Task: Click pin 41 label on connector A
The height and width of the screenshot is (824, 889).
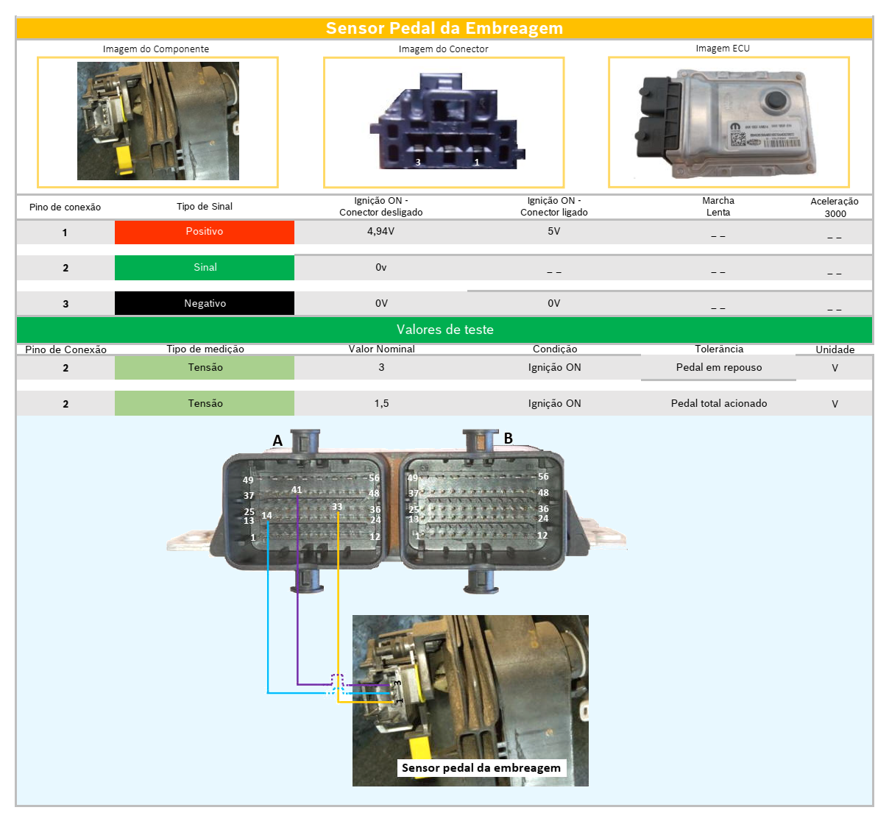Action: coord(297,489)
